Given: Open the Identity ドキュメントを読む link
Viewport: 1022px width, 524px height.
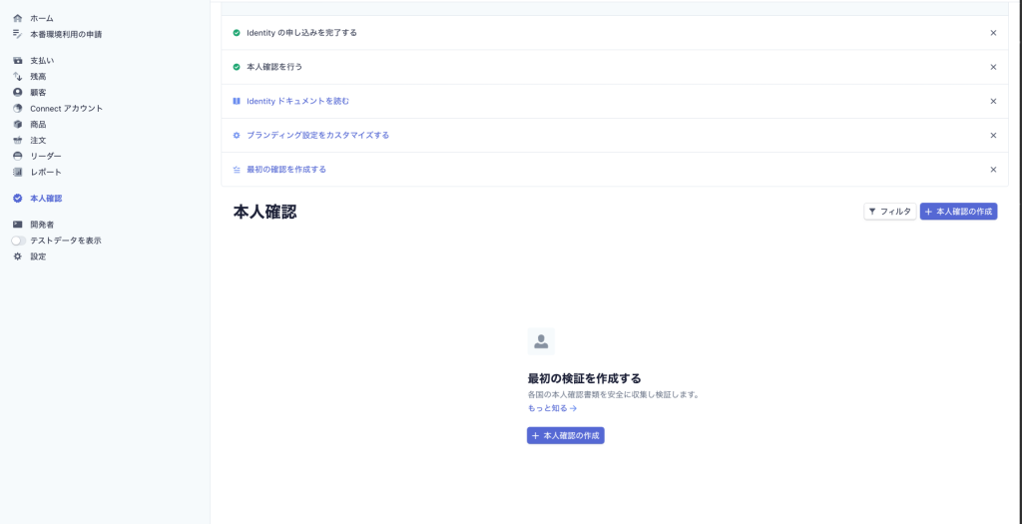Looking at the screenshot, I should click(297, 101).
